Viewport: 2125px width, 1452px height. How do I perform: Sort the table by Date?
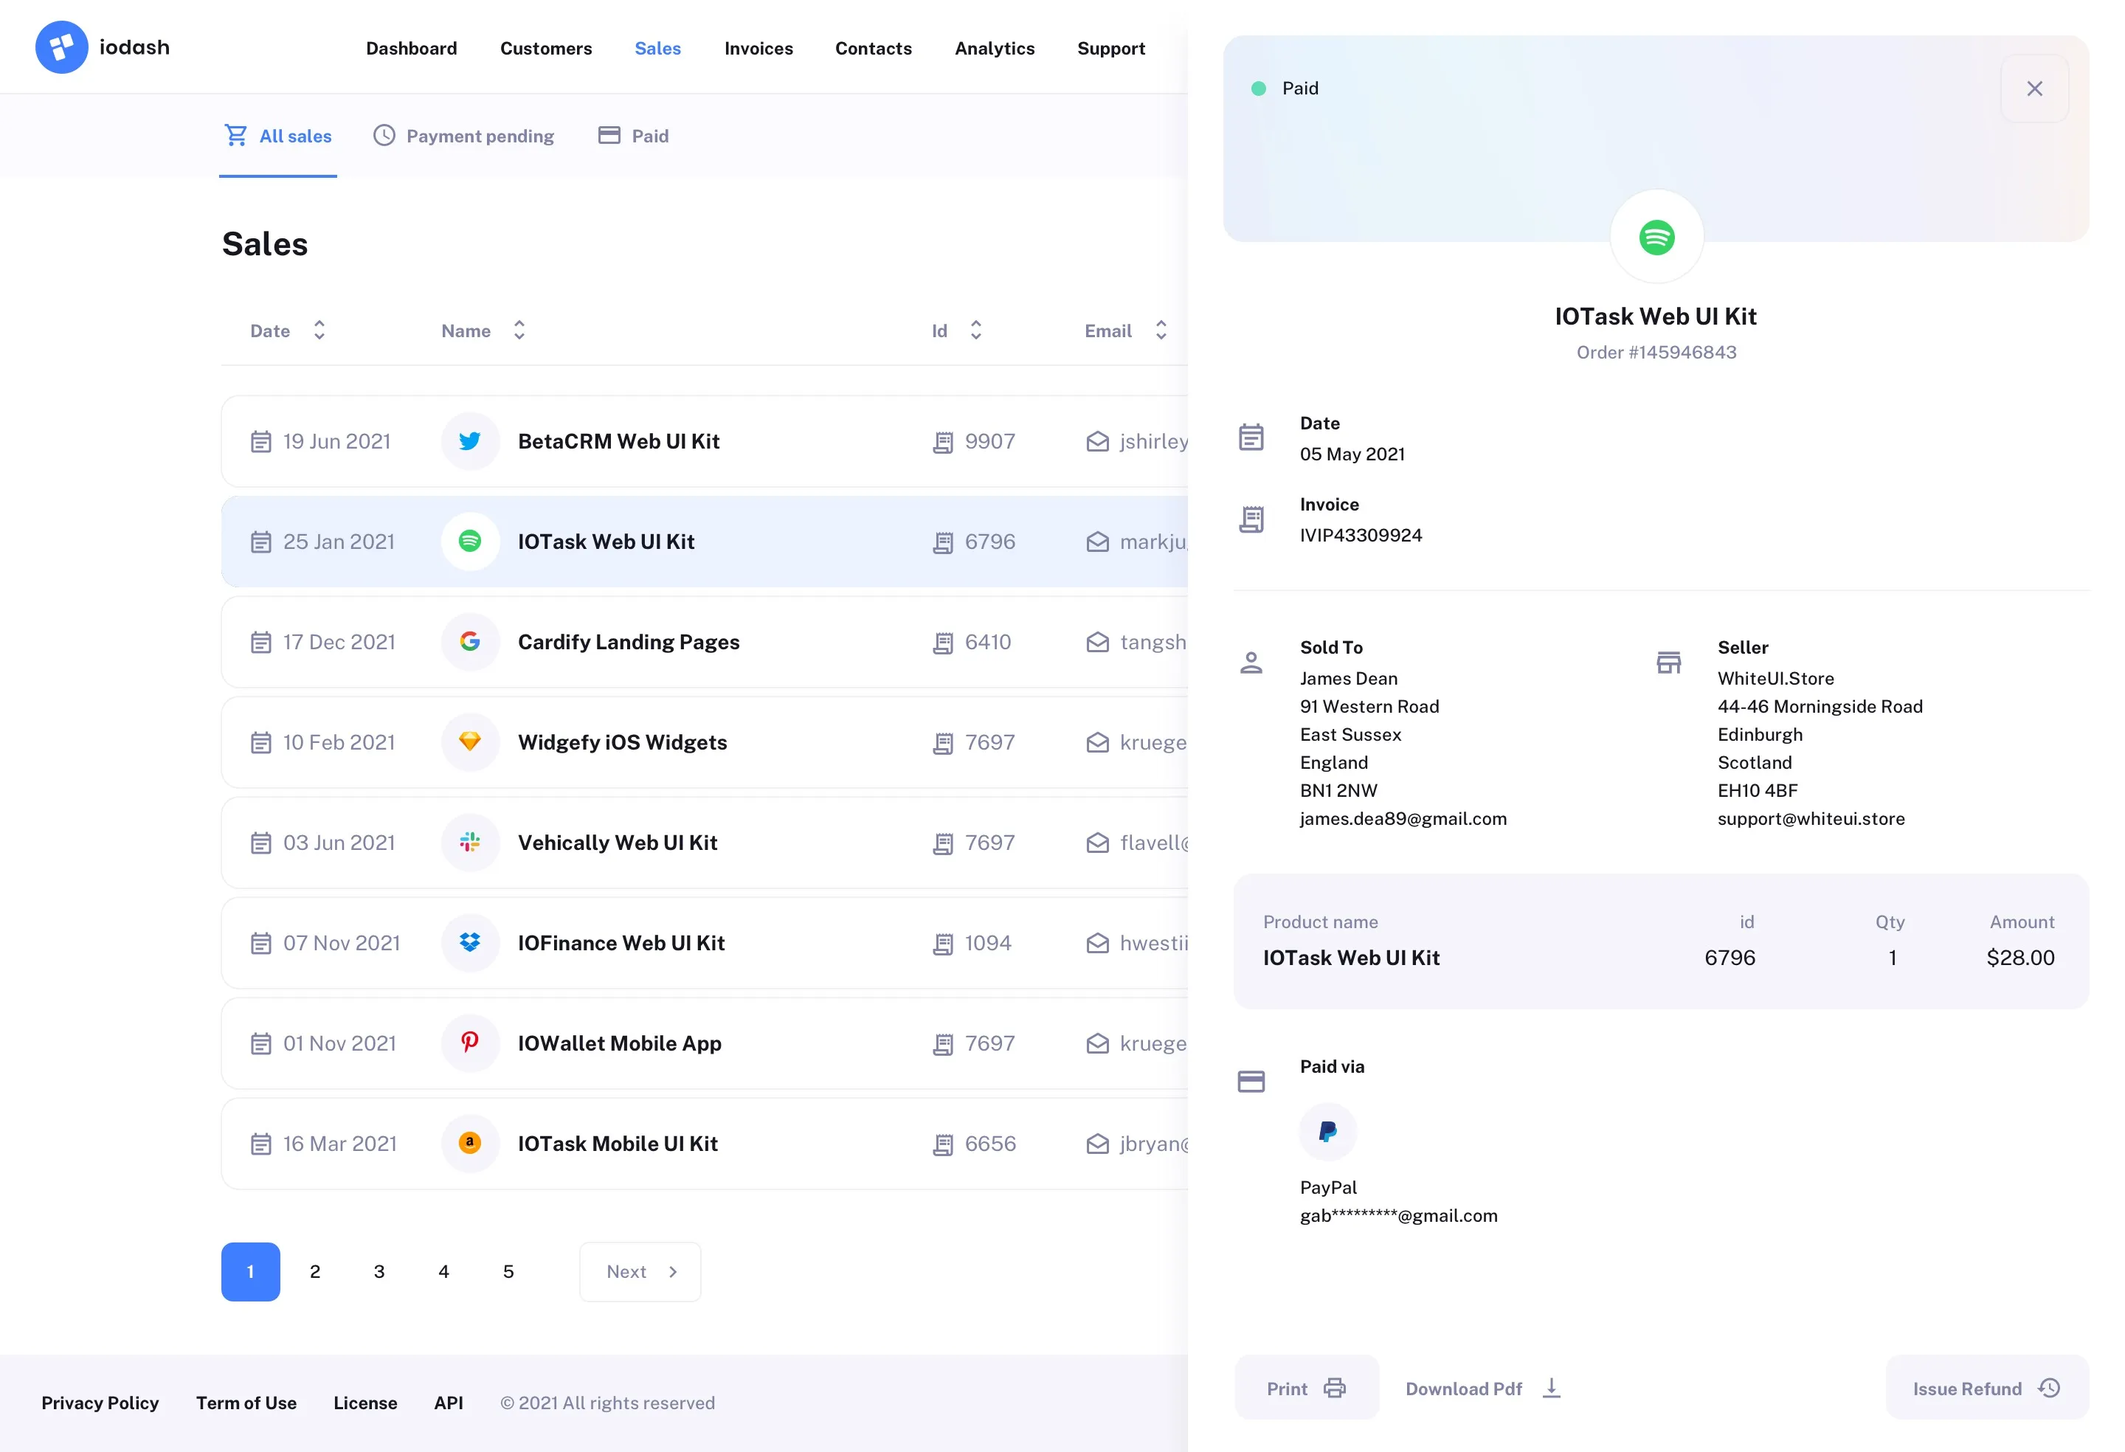(x=319, y=330)
